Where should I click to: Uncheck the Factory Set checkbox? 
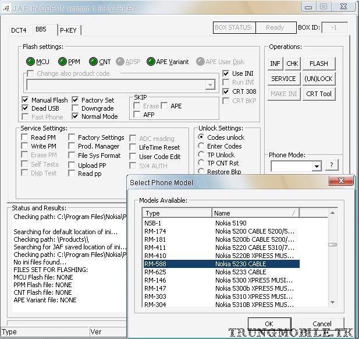tap(75, 100)
